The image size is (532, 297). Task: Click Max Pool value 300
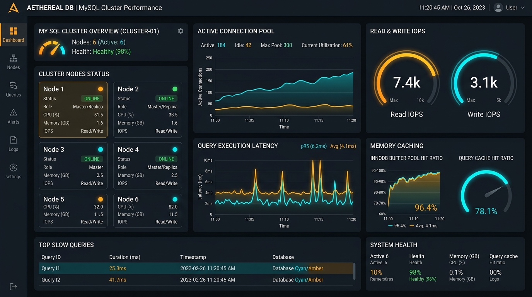[x=288, y=45]
